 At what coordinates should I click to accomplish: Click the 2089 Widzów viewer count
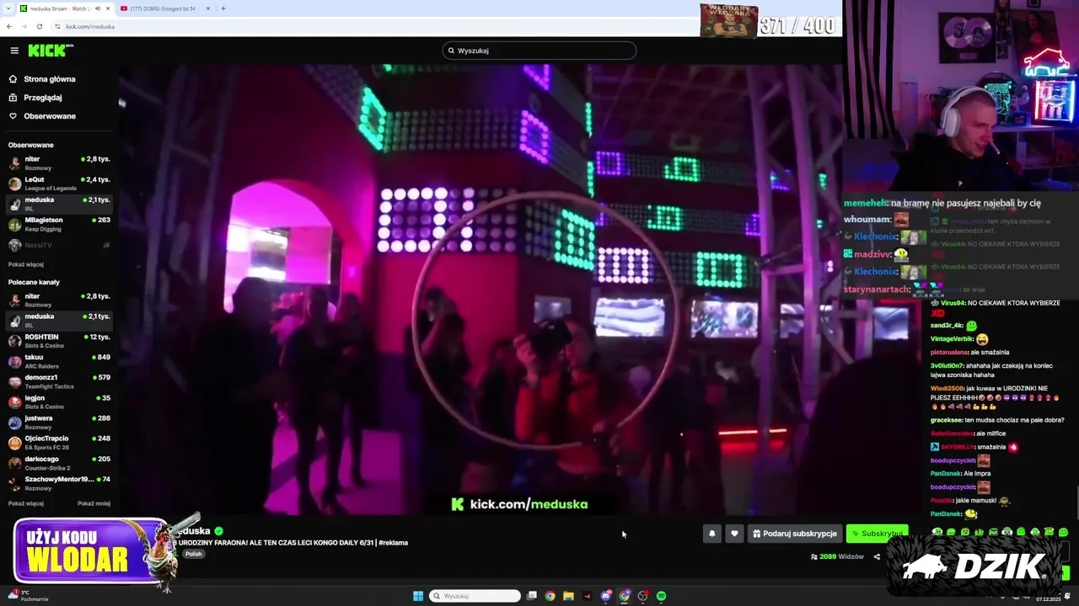click(837, 556)
